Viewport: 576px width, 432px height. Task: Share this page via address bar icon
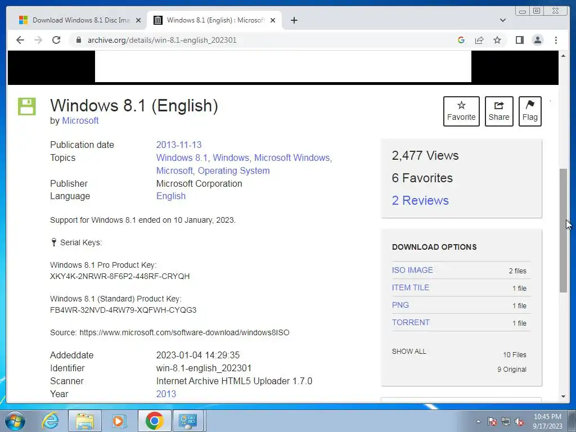479,40
